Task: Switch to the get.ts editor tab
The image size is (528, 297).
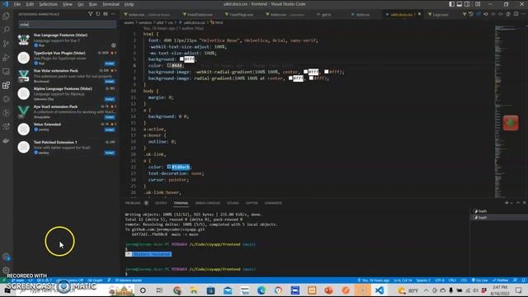Action: (326, 15)
